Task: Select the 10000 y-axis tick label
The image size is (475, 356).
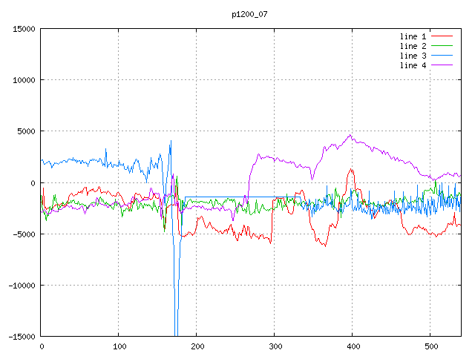Action: [x=24, y=80]
